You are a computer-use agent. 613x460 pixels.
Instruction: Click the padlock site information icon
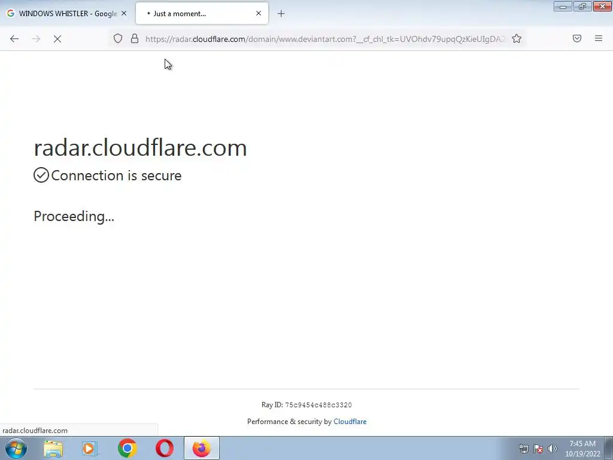pos(135,38)
